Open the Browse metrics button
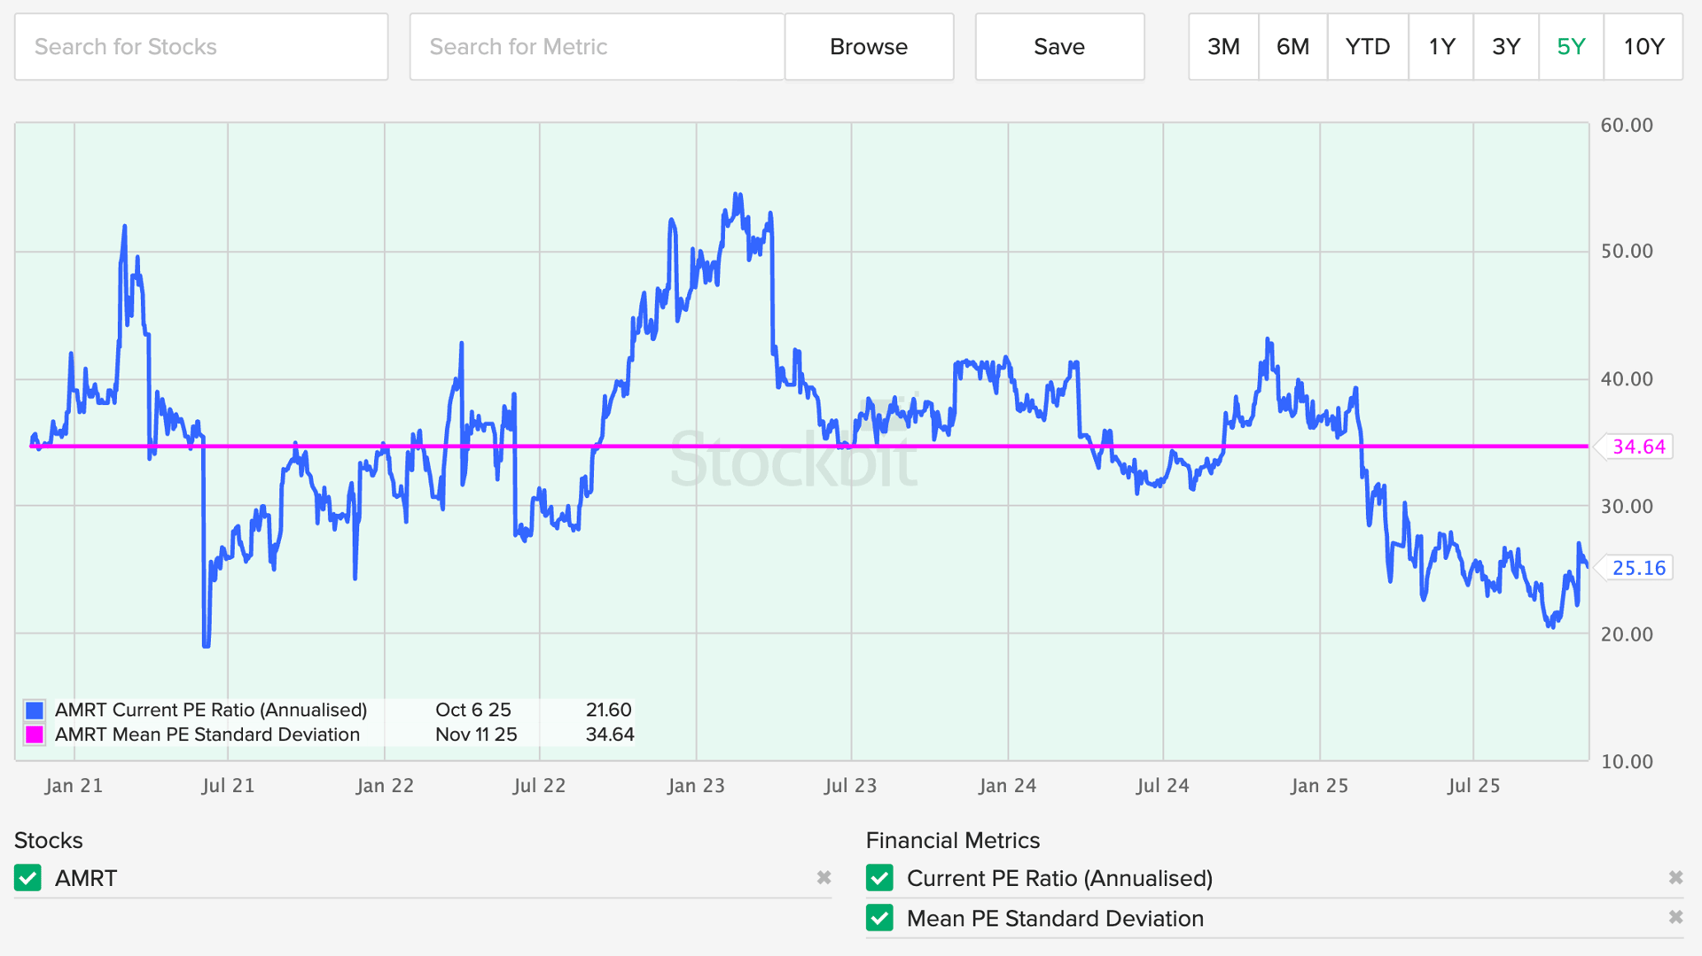This screenshot has height=956, width=1702. pos(869,47)
